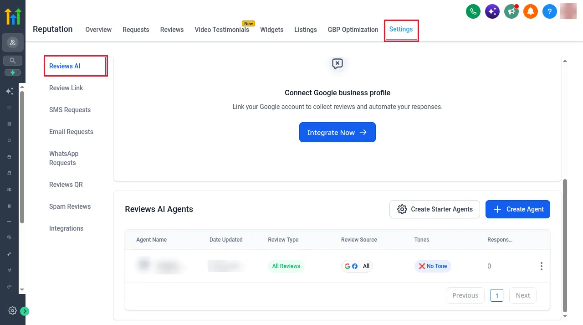Click the Review Type column header
The height and width of the screenshot is (325, 583).
283,240
